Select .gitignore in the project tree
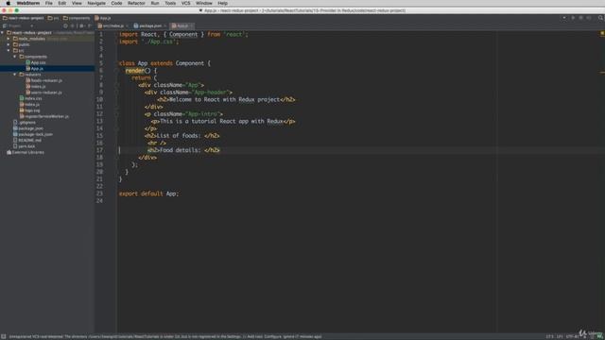The height and width of the screenshot is (340, 605). [25, 122]
